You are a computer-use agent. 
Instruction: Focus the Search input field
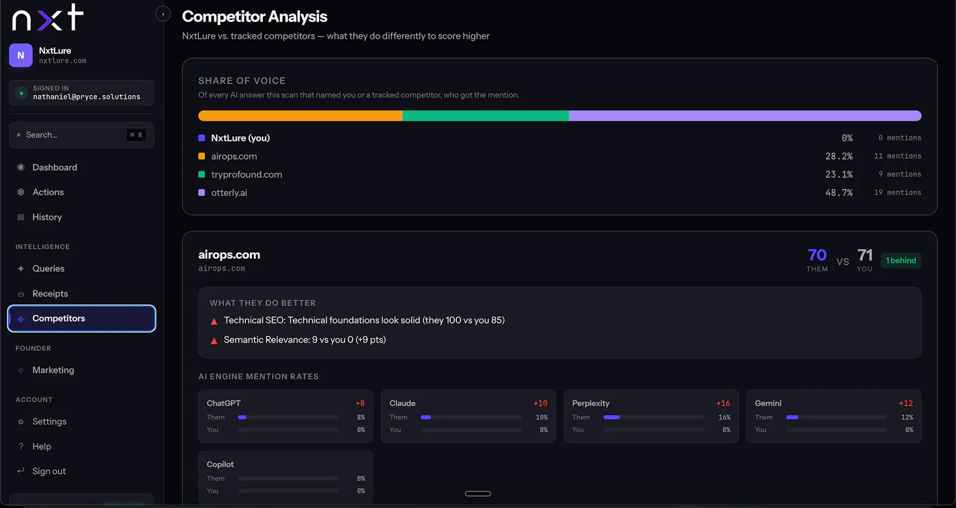click(81, 135)
